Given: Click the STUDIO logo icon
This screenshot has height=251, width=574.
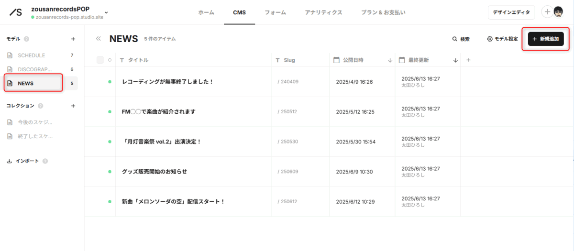Looking at the screenshot, I should 15,12.
